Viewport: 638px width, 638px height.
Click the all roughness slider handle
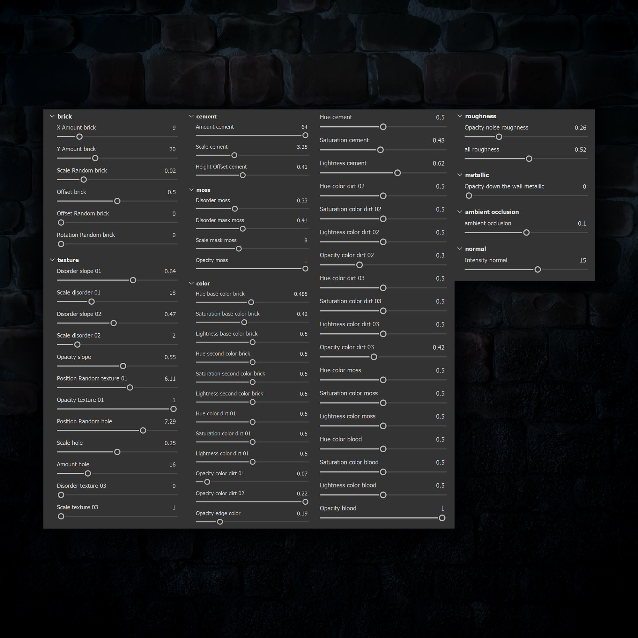pos(529,159)
